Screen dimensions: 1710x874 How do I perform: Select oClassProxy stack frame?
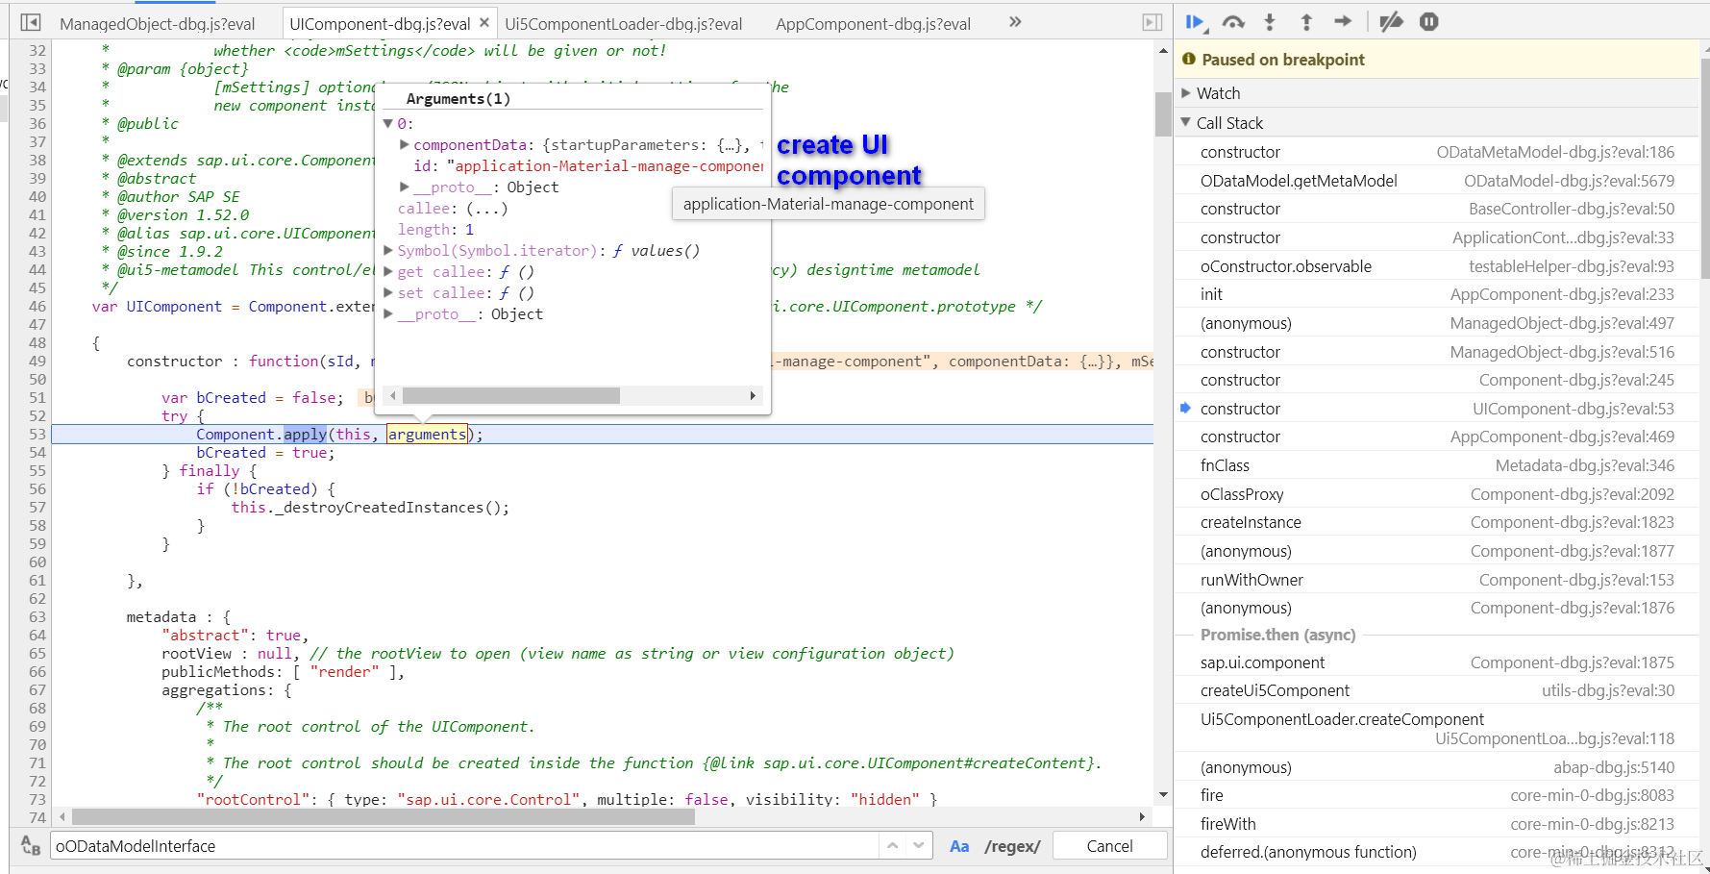[1437, 494]
